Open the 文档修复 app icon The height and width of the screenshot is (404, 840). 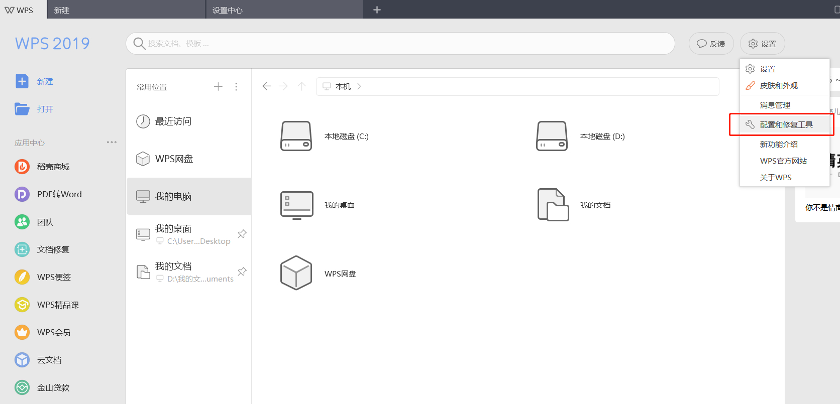click(22, 249)
